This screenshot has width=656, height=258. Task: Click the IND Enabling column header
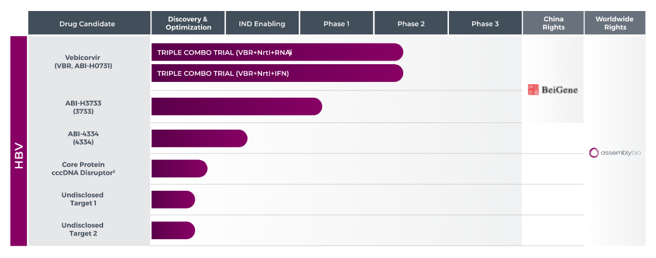pyautogui.click(x=262, y=23)
